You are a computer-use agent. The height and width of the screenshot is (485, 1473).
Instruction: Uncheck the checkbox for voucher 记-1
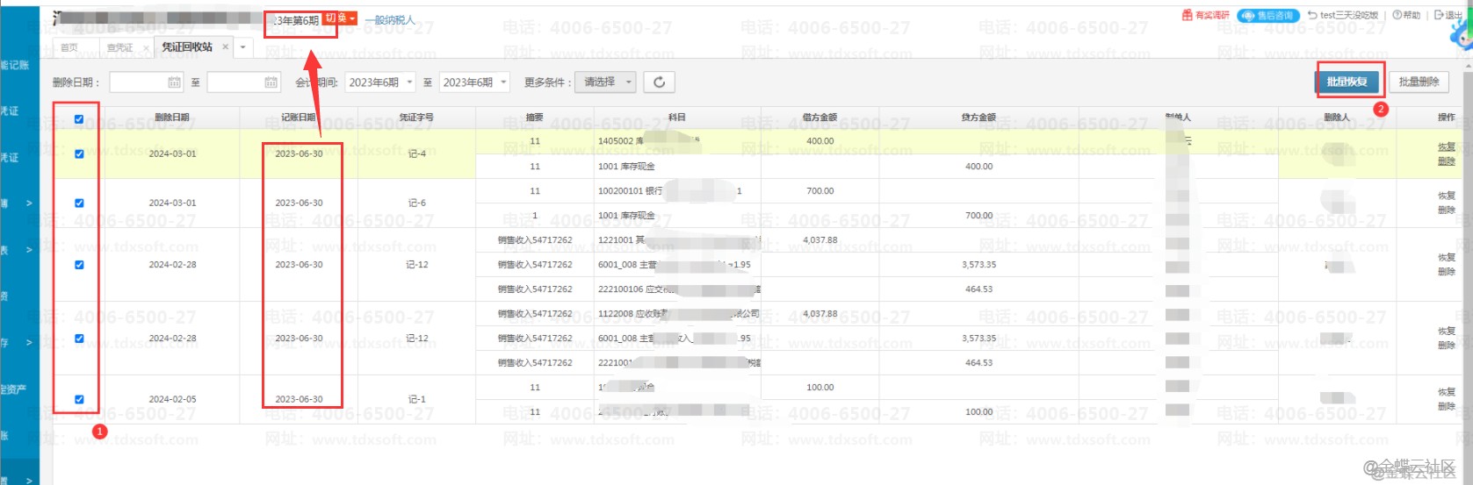pos(79,399)
